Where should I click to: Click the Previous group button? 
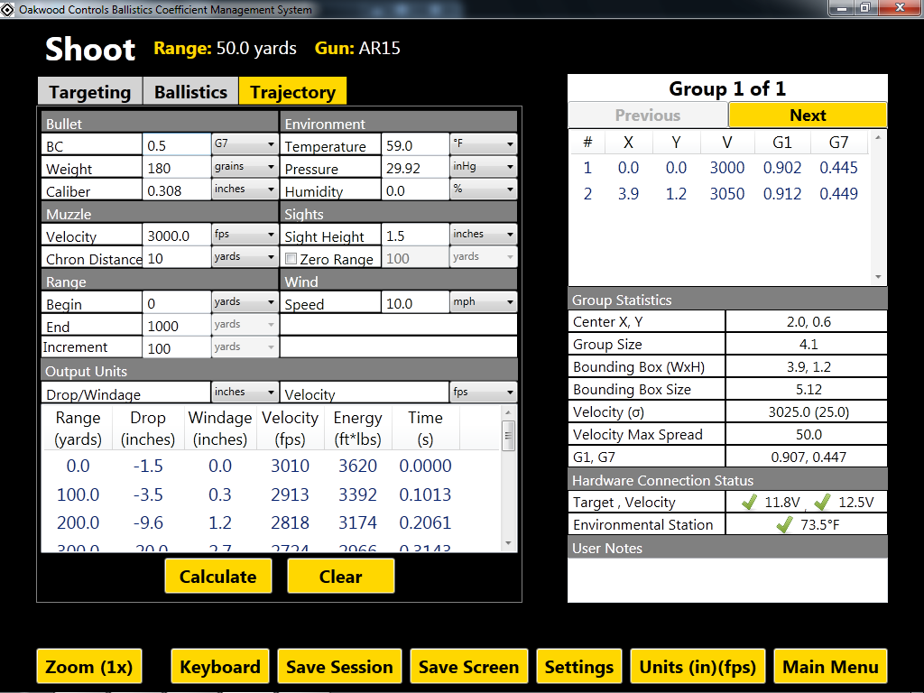pos(648,115)
